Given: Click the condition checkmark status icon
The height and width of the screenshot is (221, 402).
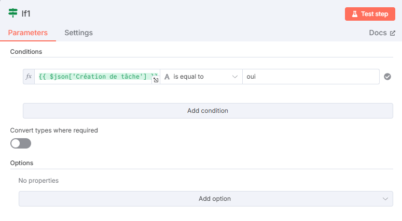Looking at the screenshot, I should pos(387,77).
